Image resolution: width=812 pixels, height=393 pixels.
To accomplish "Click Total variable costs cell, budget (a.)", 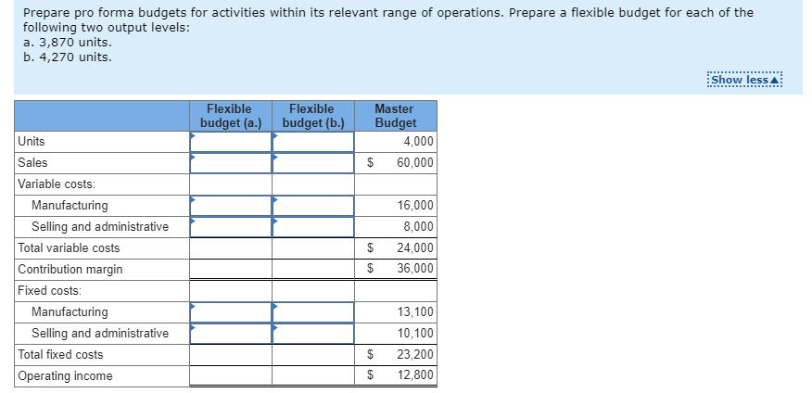I will pyautogui.click(x=231, y=248).
